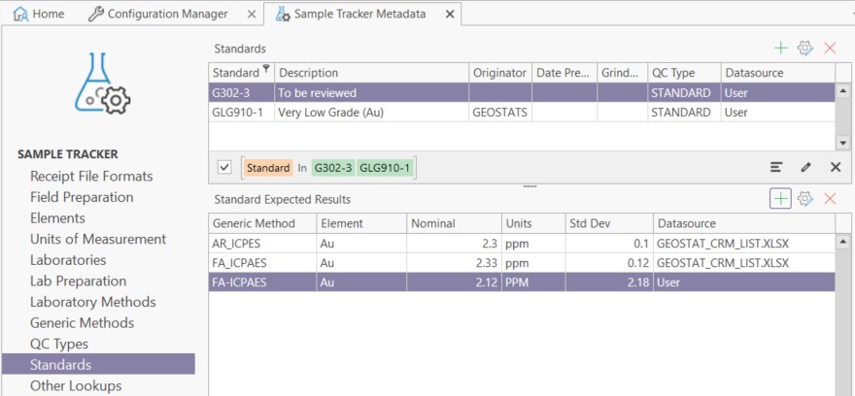Close the Sample Tracker Metadata tab
This screenshot has height=396, width=855.
(x=449, y=15)
